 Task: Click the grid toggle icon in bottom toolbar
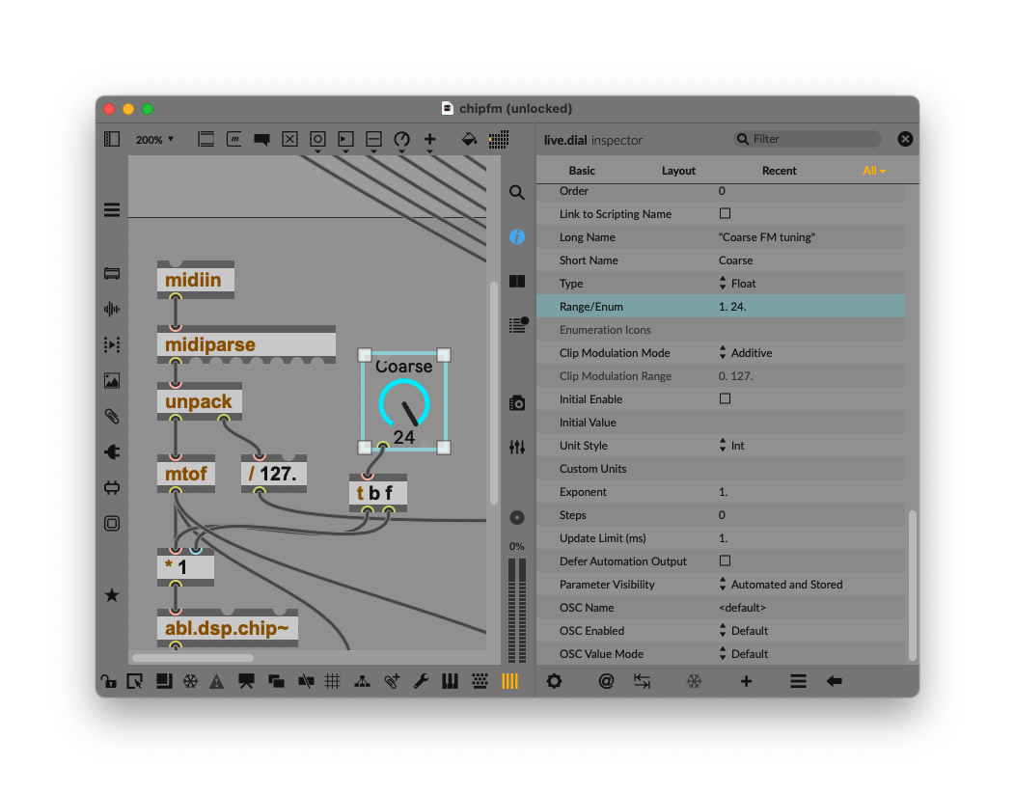coord(333,681)
